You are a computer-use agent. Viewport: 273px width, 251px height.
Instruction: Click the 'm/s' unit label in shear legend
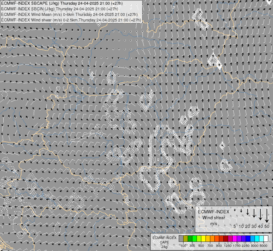(214, 223)
